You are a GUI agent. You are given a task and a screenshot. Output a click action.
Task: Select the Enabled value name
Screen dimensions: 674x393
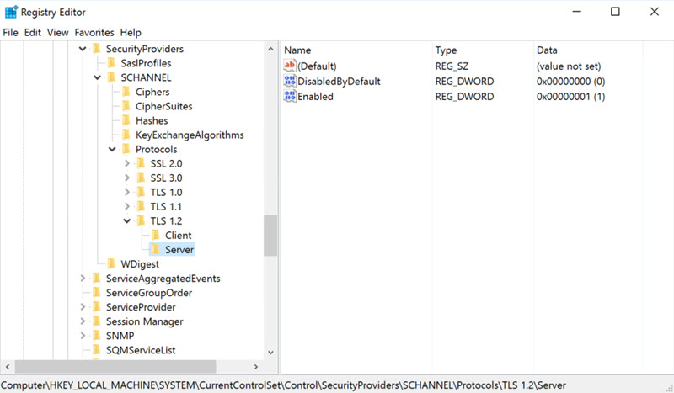point(315,96)
